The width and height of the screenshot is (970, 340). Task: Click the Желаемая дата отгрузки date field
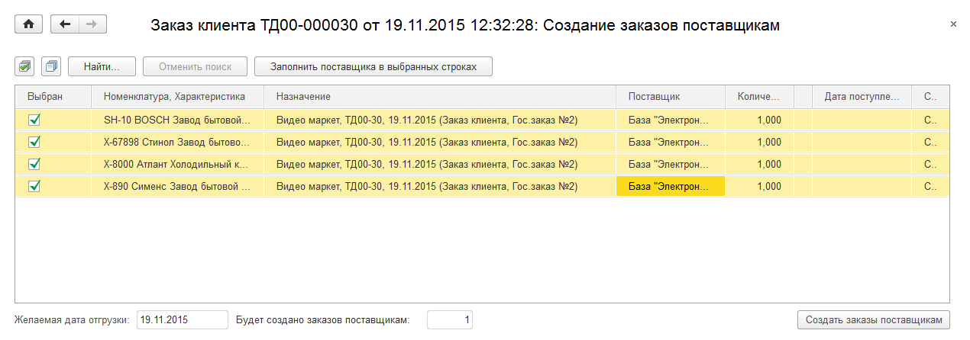[182, 319]
